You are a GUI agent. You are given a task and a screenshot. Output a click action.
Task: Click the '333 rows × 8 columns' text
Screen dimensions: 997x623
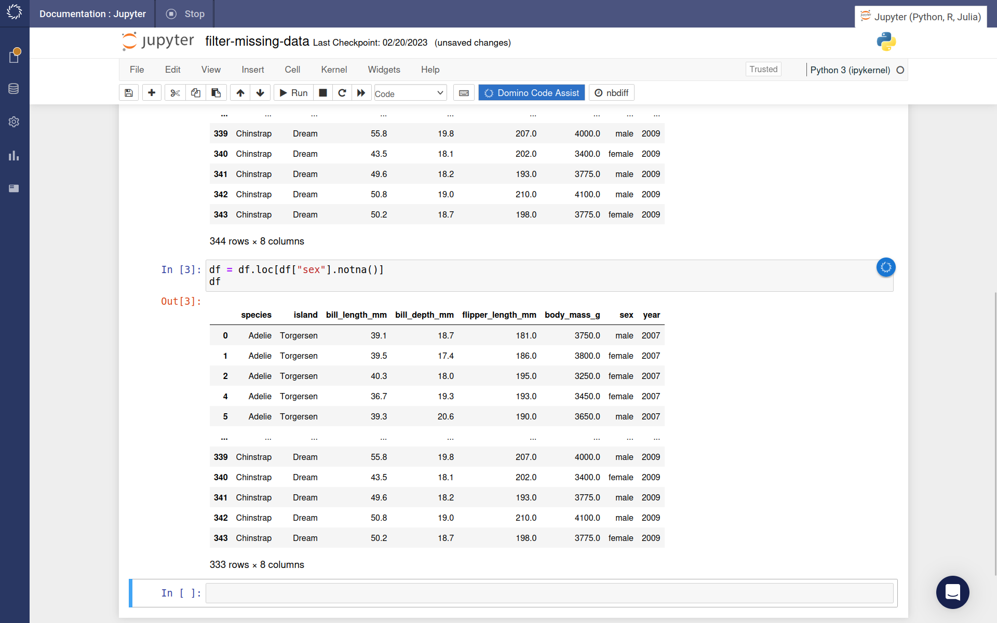(x=257, y=564)
